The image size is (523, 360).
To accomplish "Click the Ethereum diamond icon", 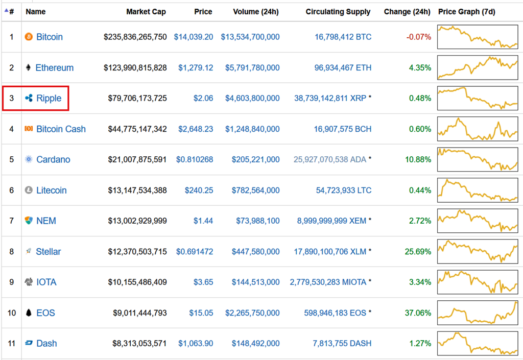I will click(29, 67).
